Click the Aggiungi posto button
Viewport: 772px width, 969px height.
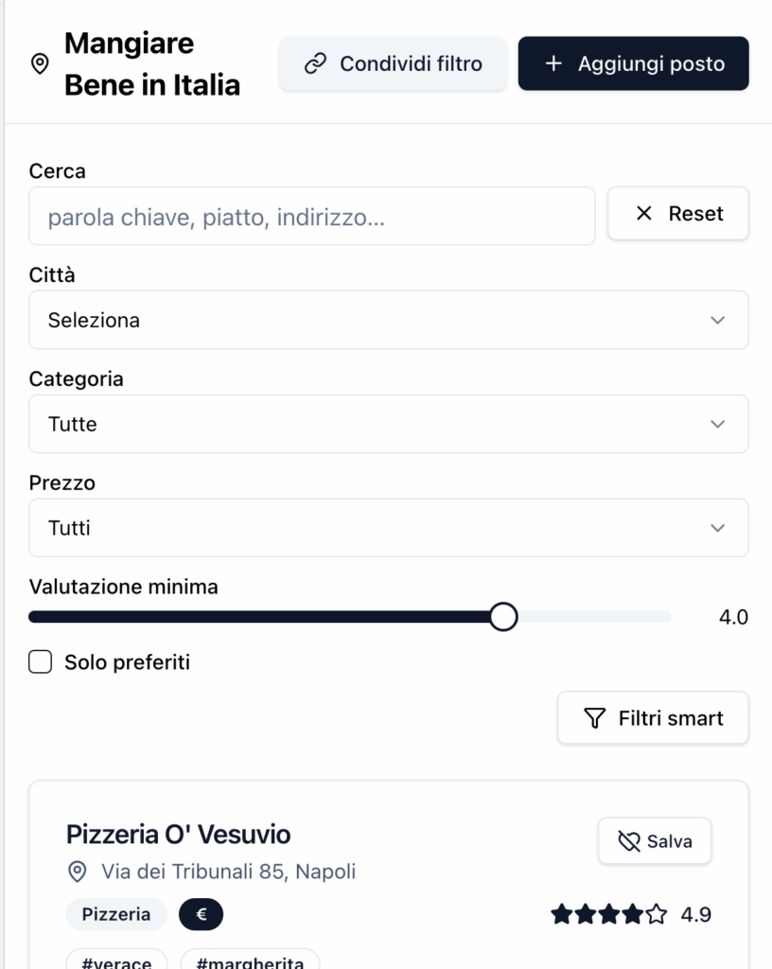(x=634, y=63)
